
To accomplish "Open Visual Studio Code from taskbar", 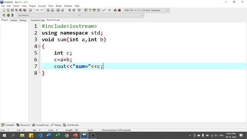I will (x=40, y=136).
